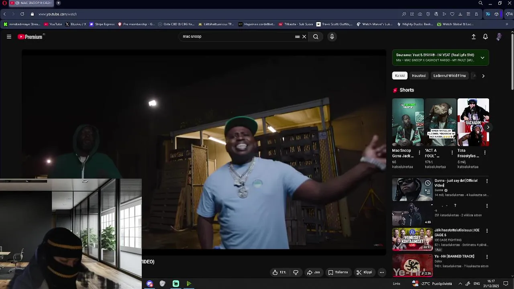The height and width of the screenshot is (289, 514).
Task: Show hidden system tray icons chevron
Action: [x=460, y=283]
